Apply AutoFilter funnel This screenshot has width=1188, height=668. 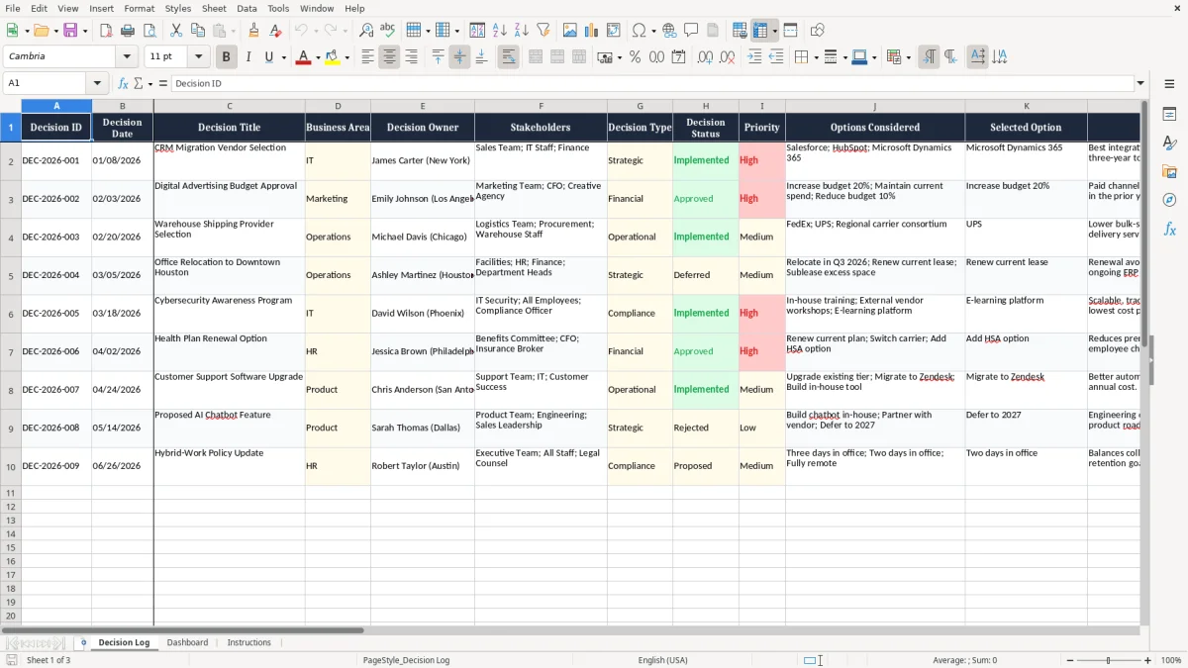click(543, 31)
